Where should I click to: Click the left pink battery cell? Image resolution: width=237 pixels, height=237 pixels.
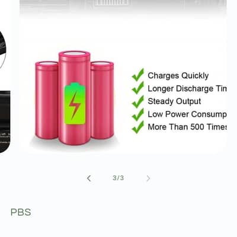[x=47, y=100]
